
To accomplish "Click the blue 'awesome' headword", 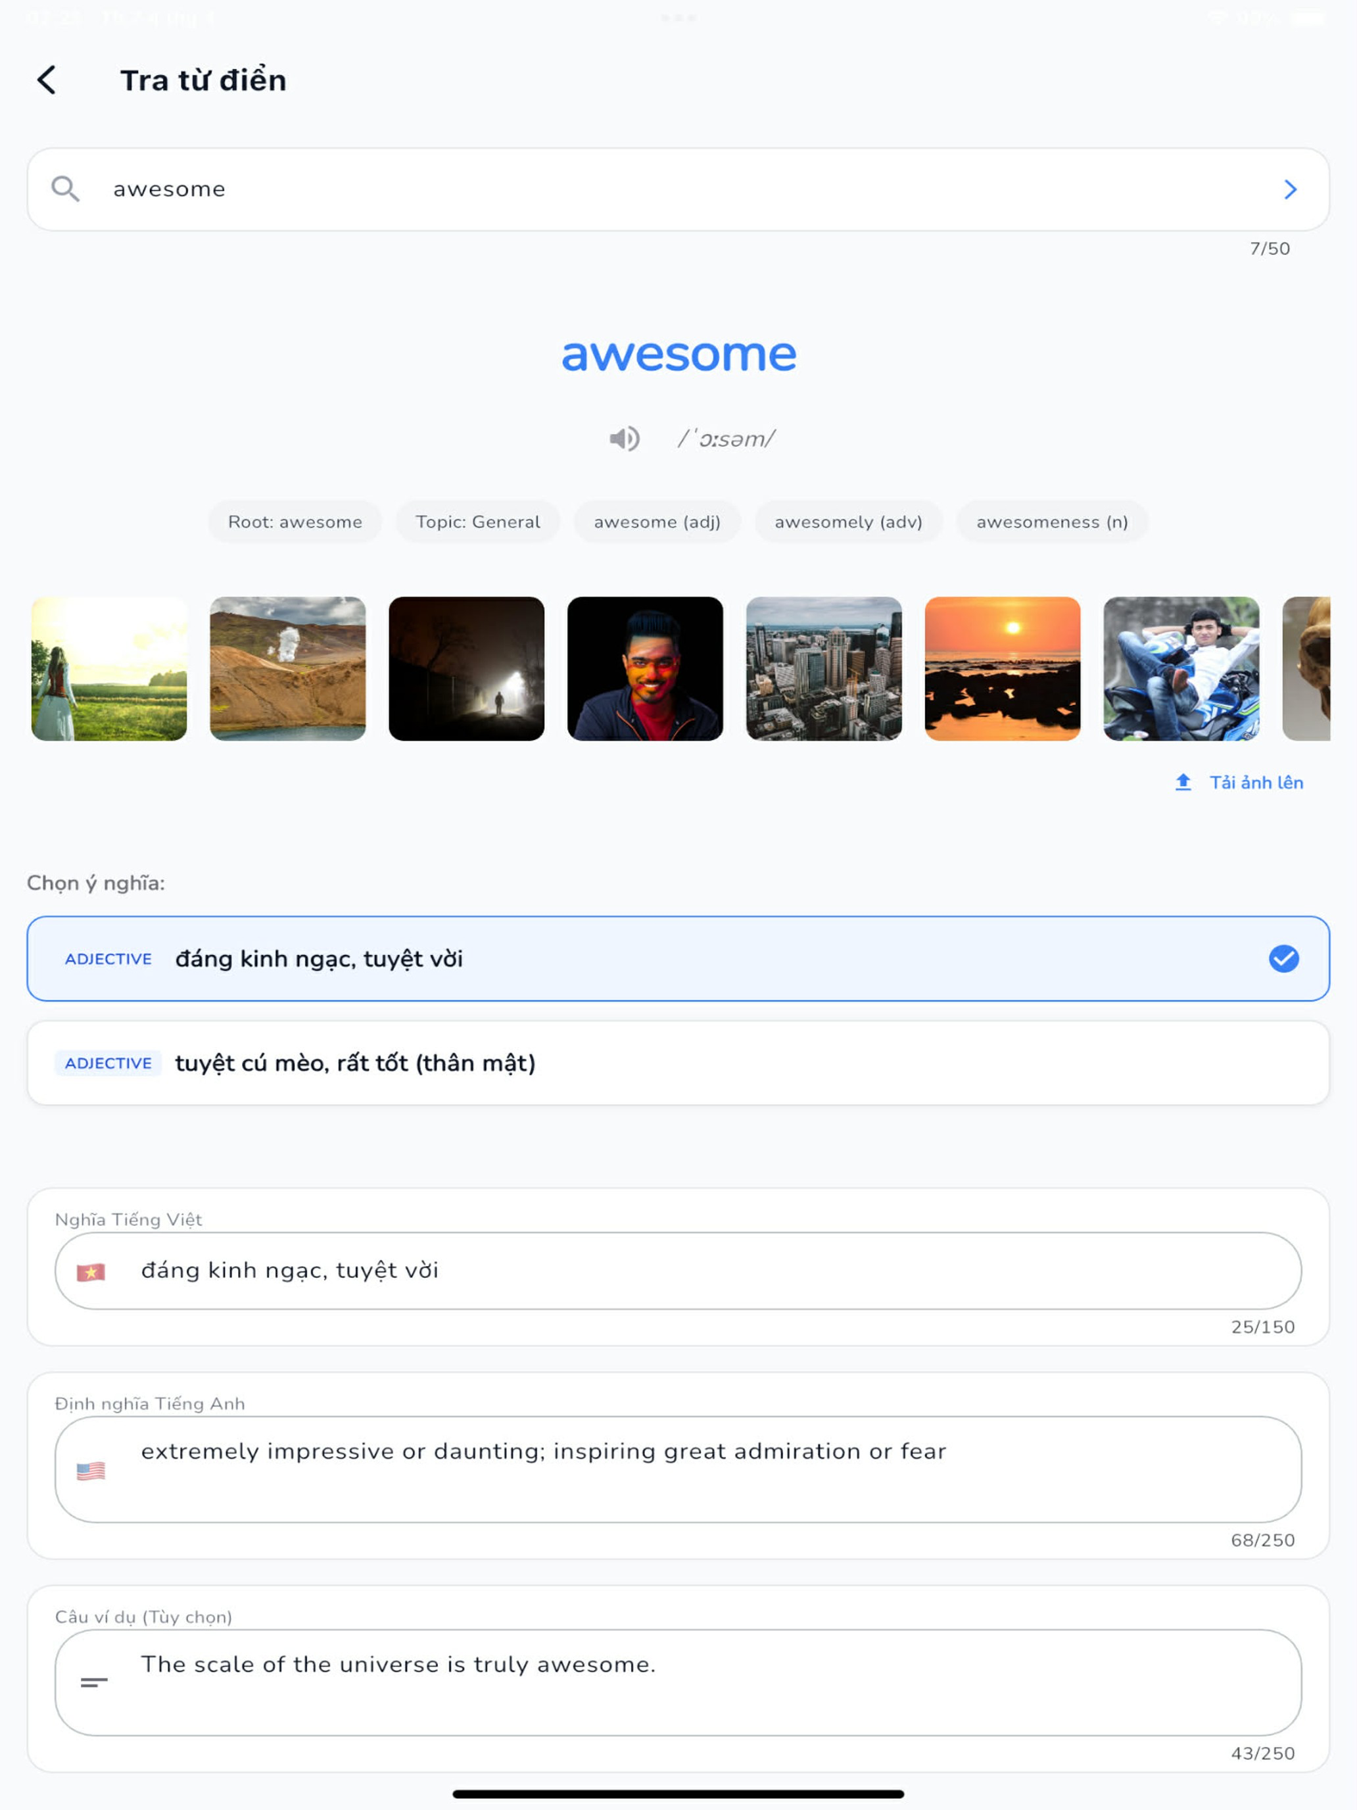I will coord(678,355).
